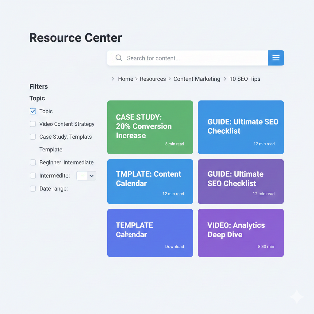Check the Date range filter
314x314 pixels.
coord(33,189)
